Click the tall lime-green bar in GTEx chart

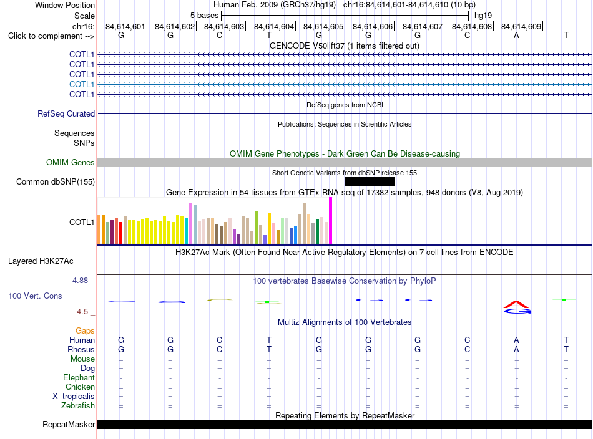[256, 228]
